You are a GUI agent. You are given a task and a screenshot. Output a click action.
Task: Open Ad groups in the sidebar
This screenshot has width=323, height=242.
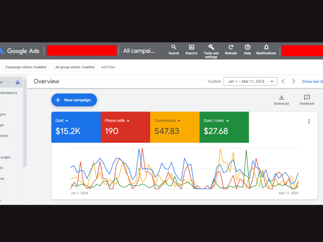pos(2,125)
